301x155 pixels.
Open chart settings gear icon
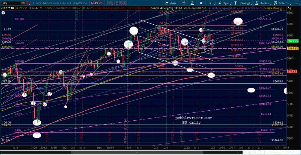tap(201, 3)
